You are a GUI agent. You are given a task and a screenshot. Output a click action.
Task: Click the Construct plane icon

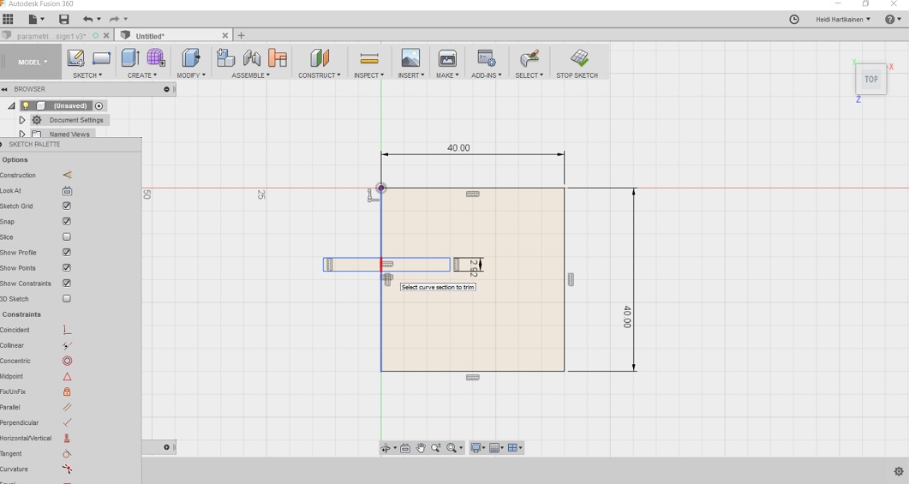(x=320, y=58)
